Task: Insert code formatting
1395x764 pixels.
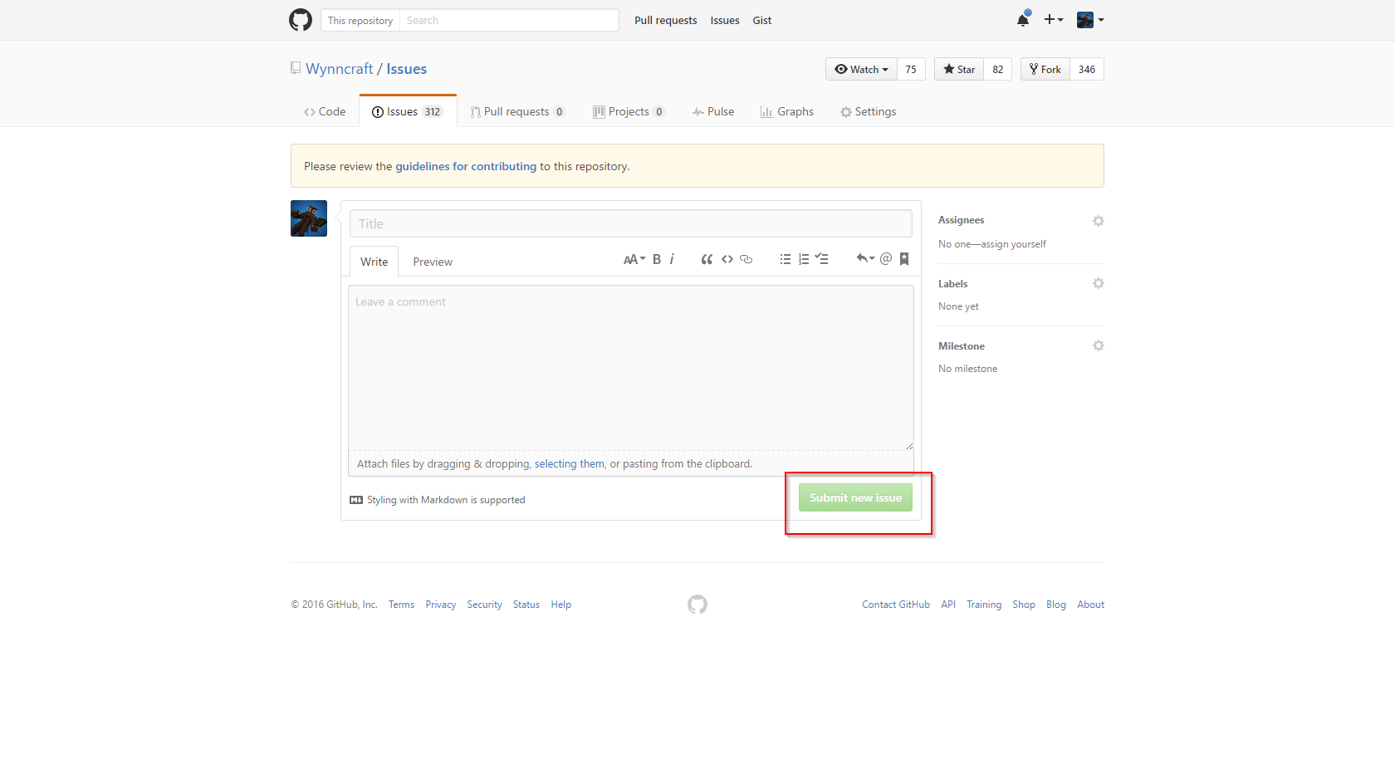Action: pyautogui.click(x=727, y=259)
